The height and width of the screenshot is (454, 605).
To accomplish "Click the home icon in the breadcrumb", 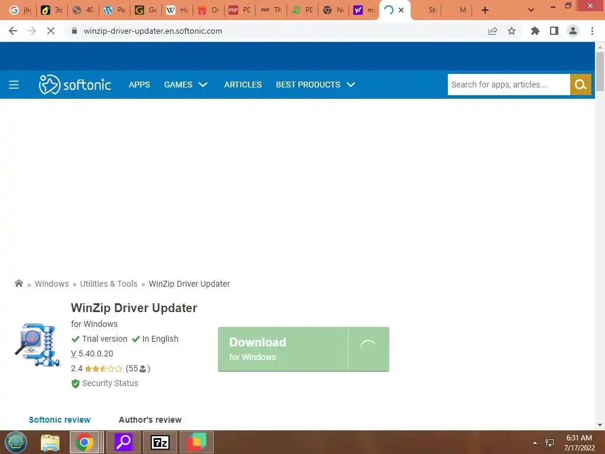I will [x=18, y=284].
